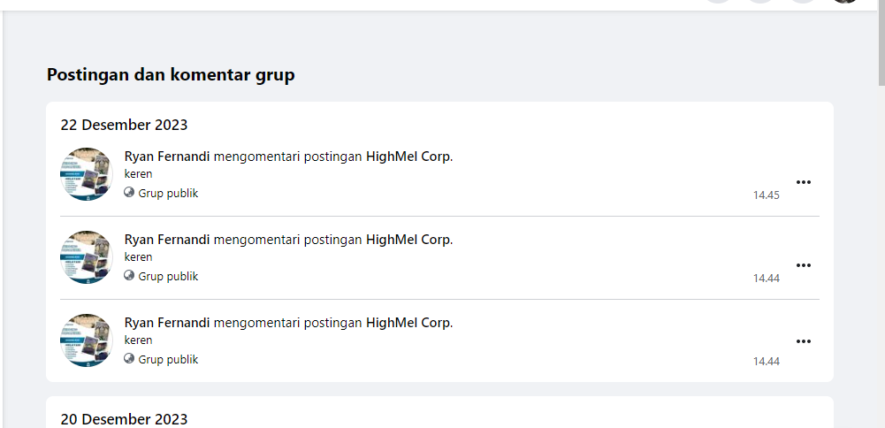Open three-dot options for the 14.45 comment
This screenshot has height=428, width=885.
coord(803,182)
